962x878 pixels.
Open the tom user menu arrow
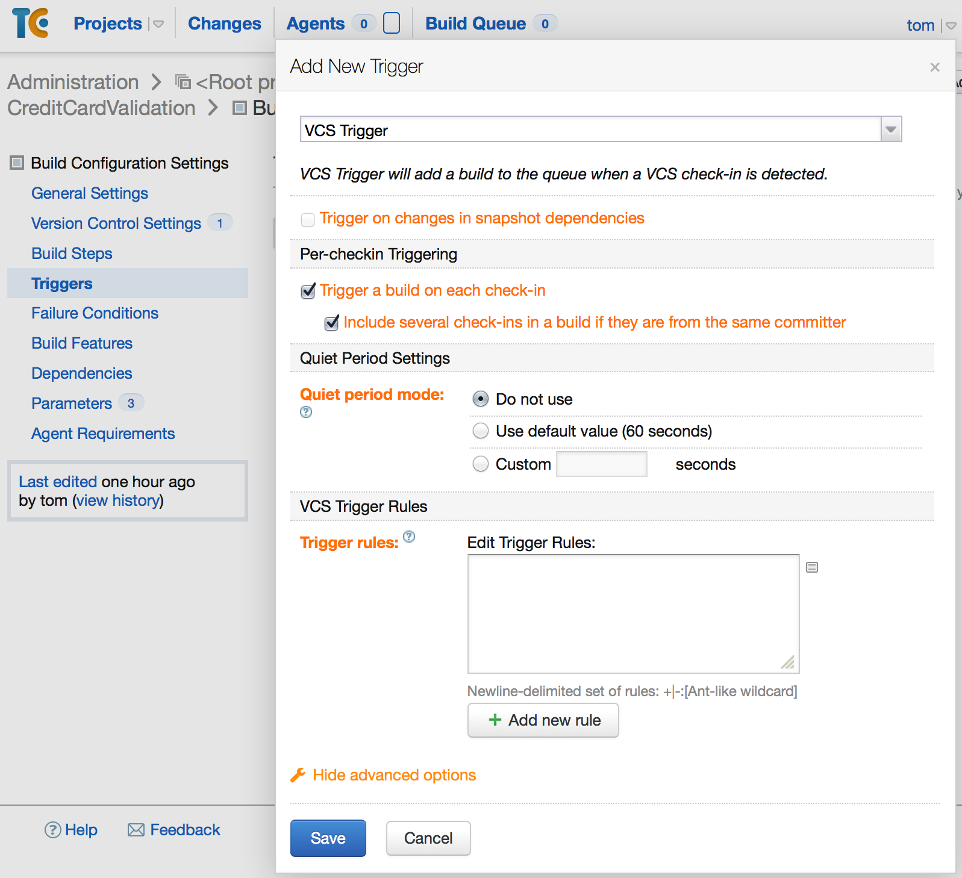pyautogui.click(x=951, y=26)
